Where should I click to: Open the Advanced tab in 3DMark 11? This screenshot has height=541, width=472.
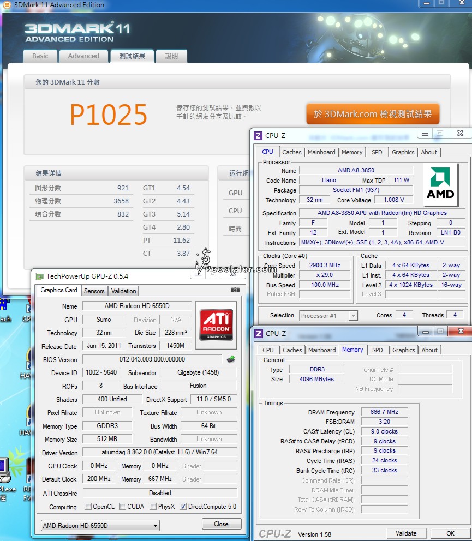[x=83, y=56]
